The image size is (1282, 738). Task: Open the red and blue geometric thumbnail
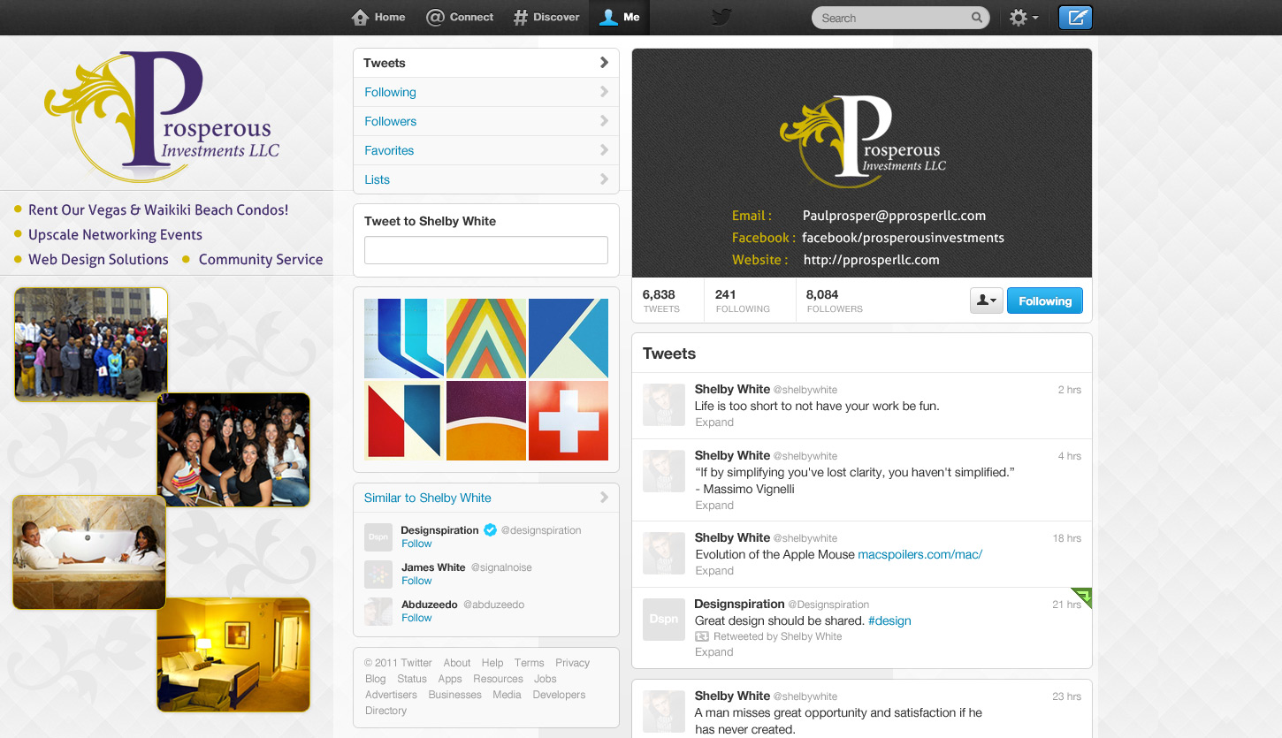click(x=404, y=421)
